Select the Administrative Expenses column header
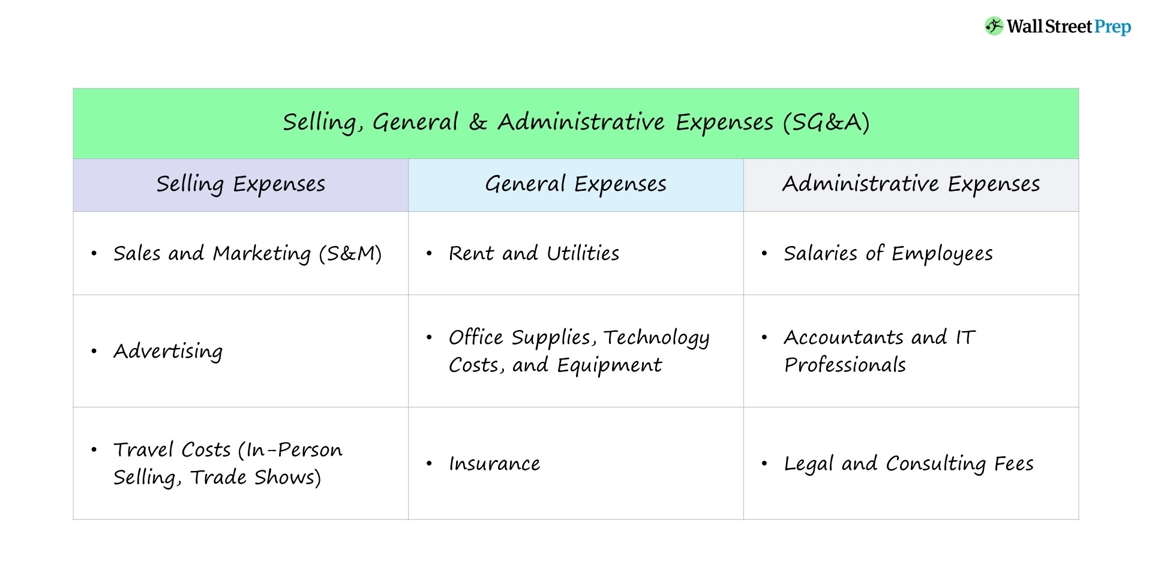Screen dimensions: 1152x570 coord(911,184)
